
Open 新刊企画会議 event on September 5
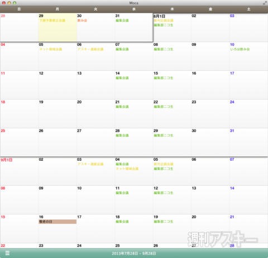(164, 164)
